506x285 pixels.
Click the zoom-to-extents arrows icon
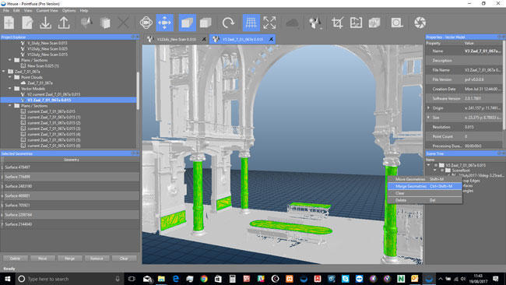coord(269,23)
